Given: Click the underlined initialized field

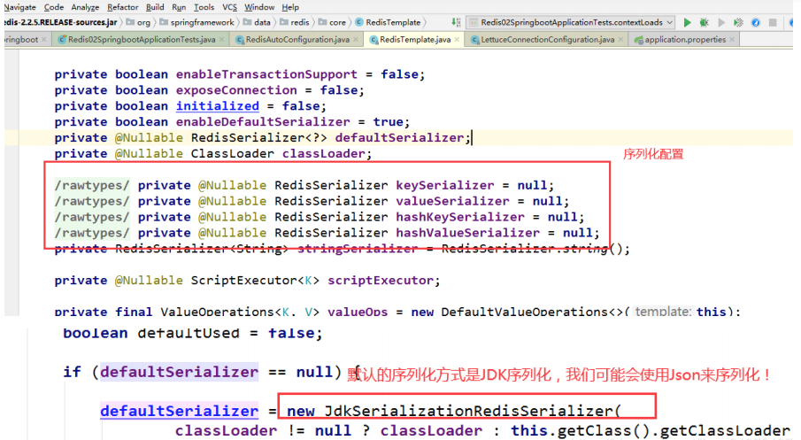Looking at the screenshot, I should [217, 106].
